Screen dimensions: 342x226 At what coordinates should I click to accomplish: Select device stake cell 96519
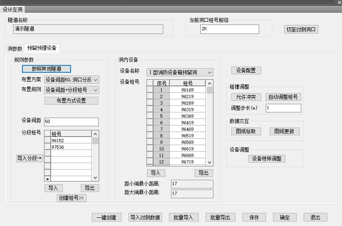click(x=187, y=136)
